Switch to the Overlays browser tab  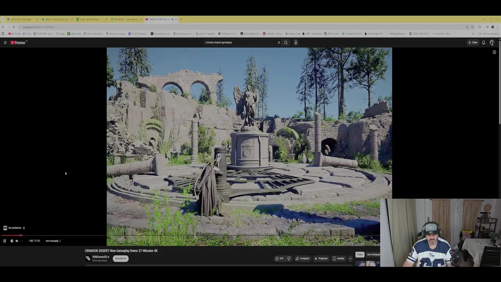pyautogui.click(x=56, y=19)
